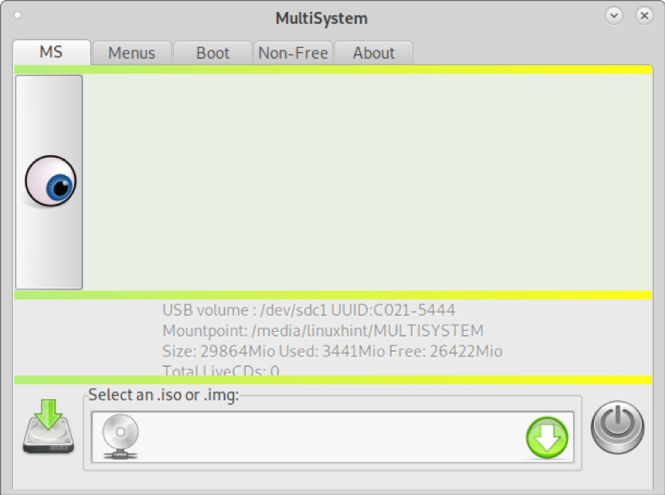Toggle the eyeball visibility button
Viewport: 665px width, 495px height.
click(x=49, y=182)
